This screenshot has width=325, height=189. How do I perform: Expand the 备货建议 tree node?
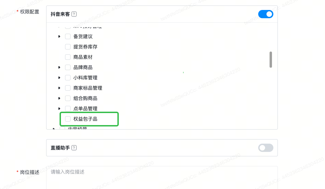coord(60,36)
